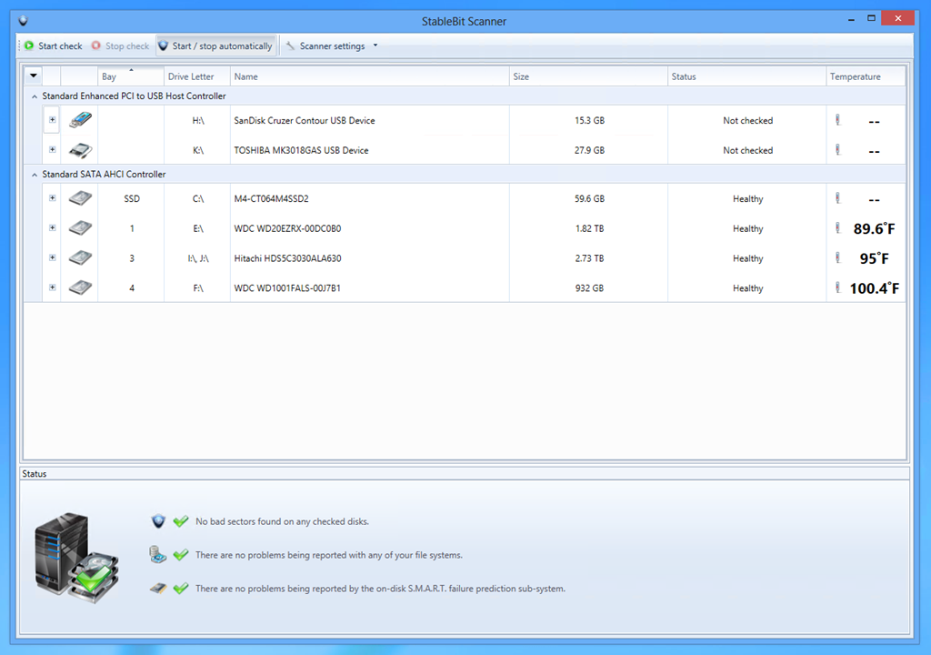Screen dimensions: 931x655
Task: Select the WDC WD1001FALS-00J7B1 drive name
Action: (287, 288)
